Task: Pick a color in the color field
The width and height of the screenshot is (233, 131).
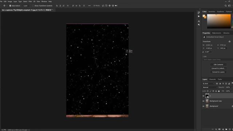Action: [x=219, y=21]
